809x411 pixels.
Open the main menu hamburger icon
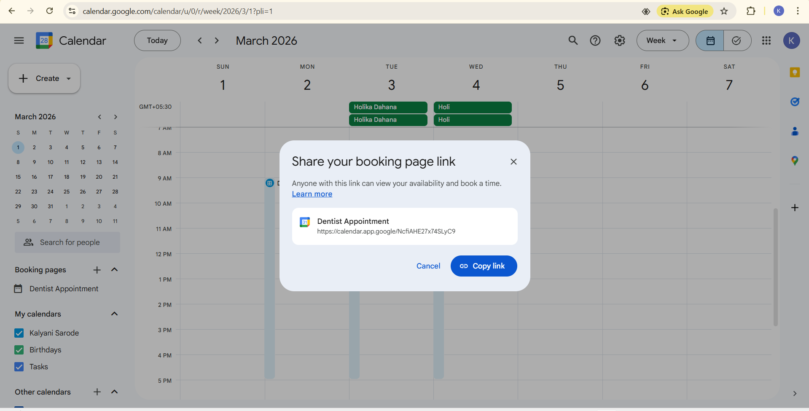click(x=19, y=40)
